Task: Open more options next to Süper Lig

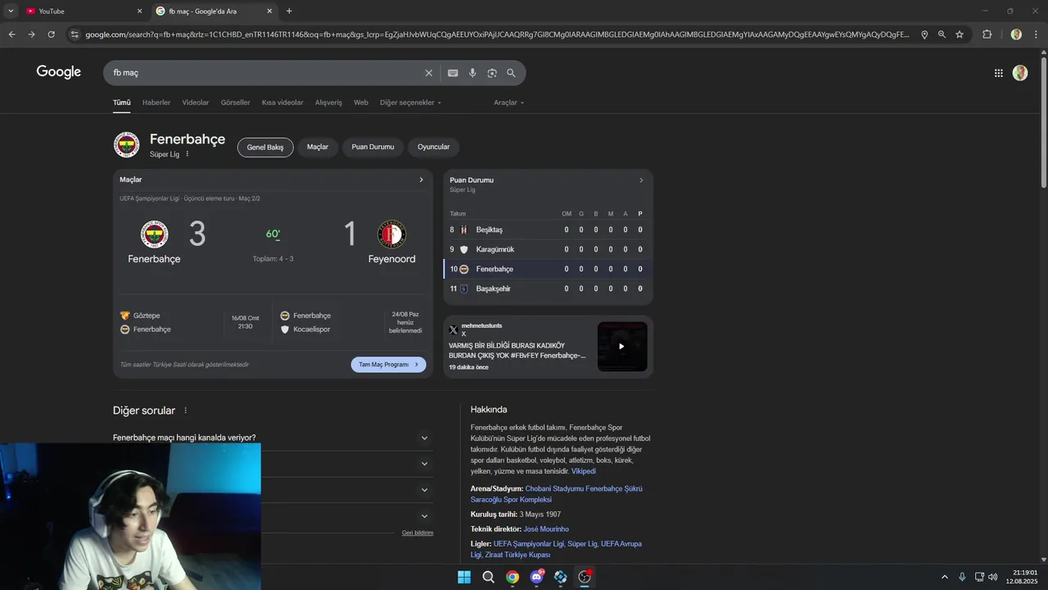Action: (x=187, y=154)
